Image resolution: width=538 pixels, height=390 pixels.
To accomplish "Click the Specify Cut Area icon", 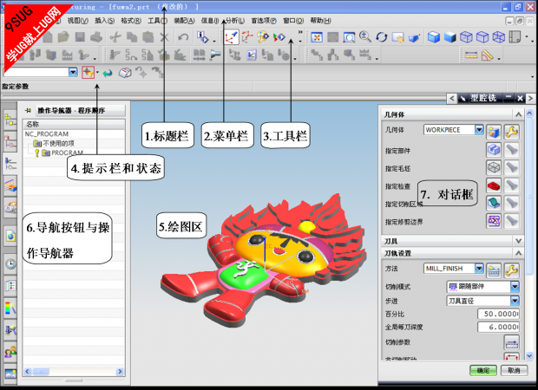I will click(494, 203).
